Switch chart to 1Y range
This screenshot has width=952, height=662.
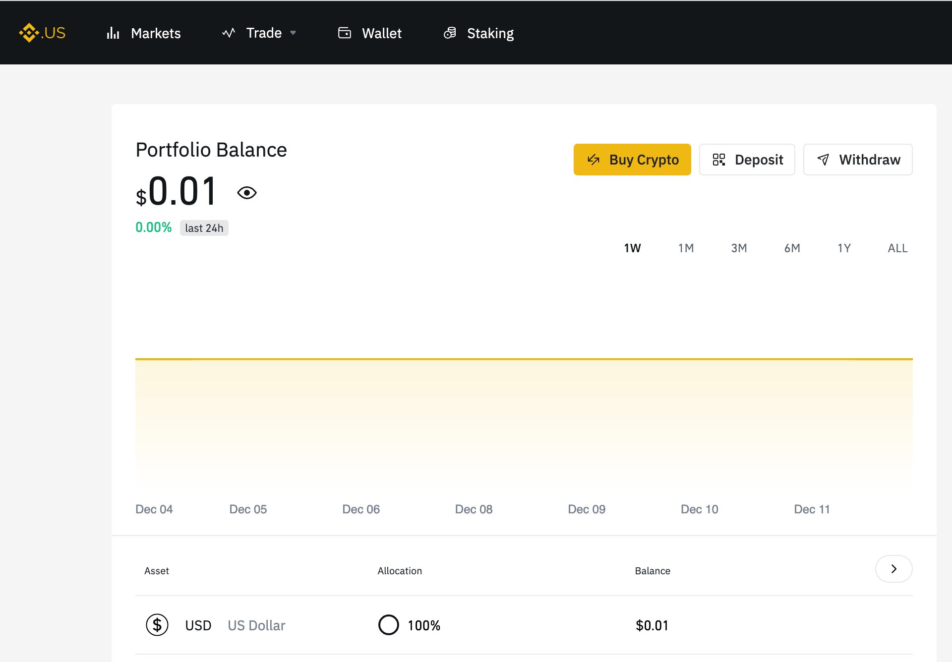coord(844,248)
